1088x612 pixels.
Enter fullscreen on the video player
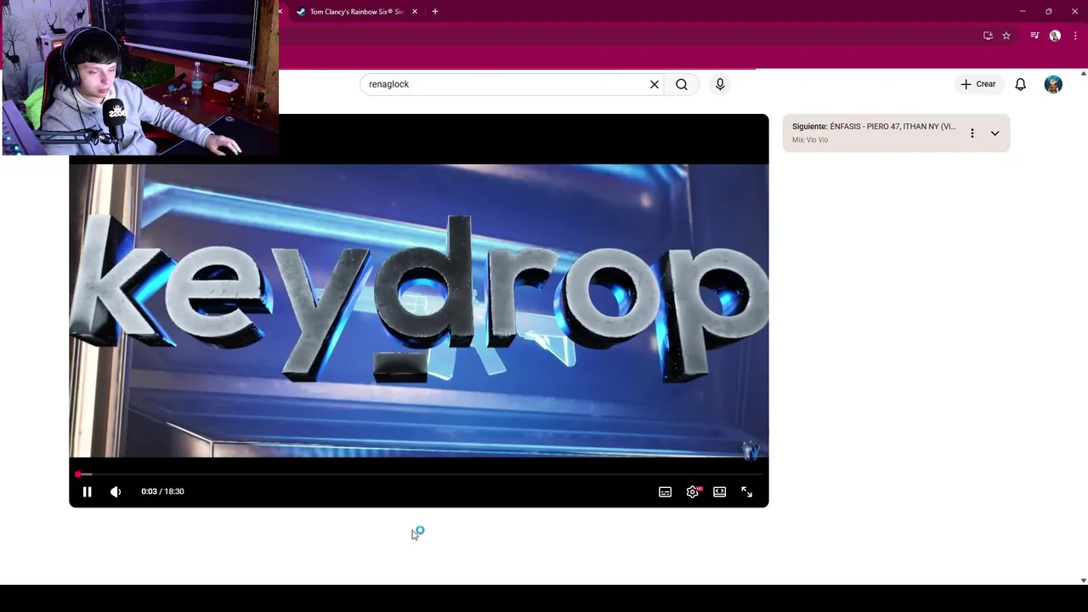coord(747,491)
